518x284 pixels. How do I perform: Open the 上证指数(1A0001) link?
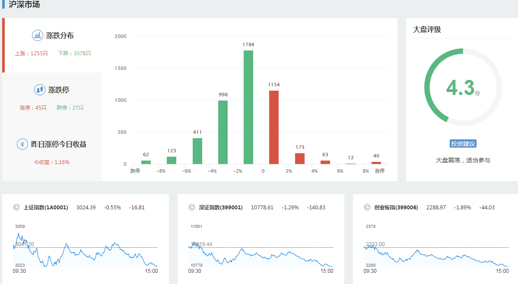pyautogui.click(x=46, y=207)
